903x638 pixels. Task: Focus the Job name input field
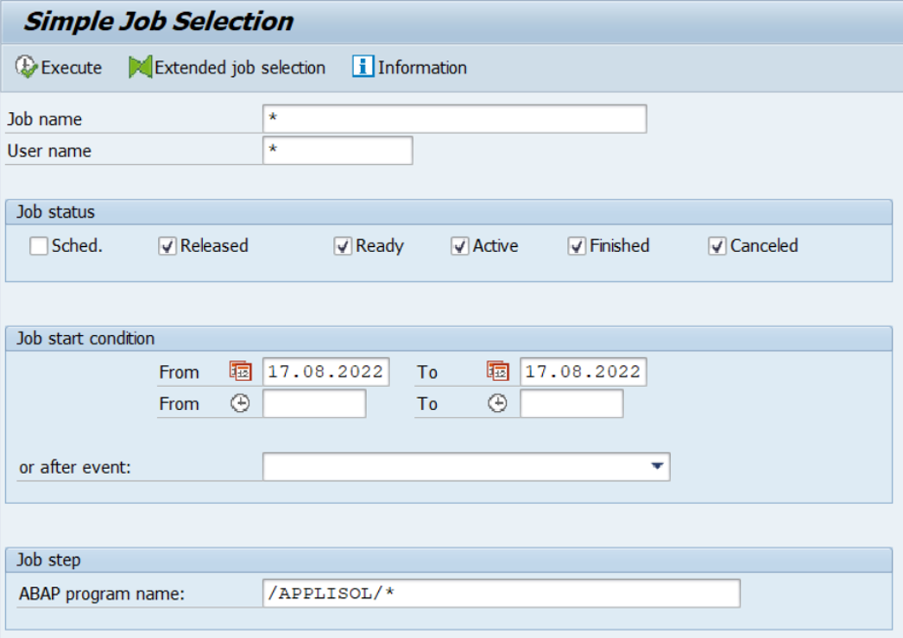point(454,118)
